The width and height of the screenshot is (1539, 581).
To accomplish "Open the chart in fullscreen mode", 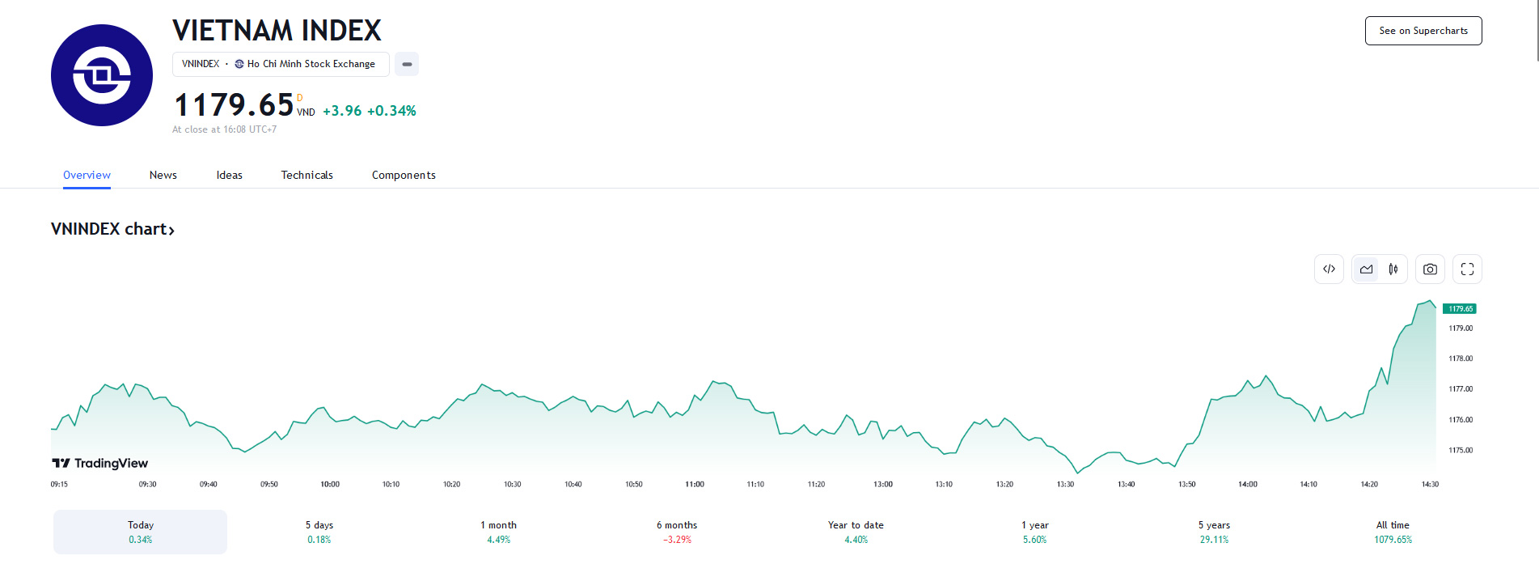I will (x=1467, y=269).
